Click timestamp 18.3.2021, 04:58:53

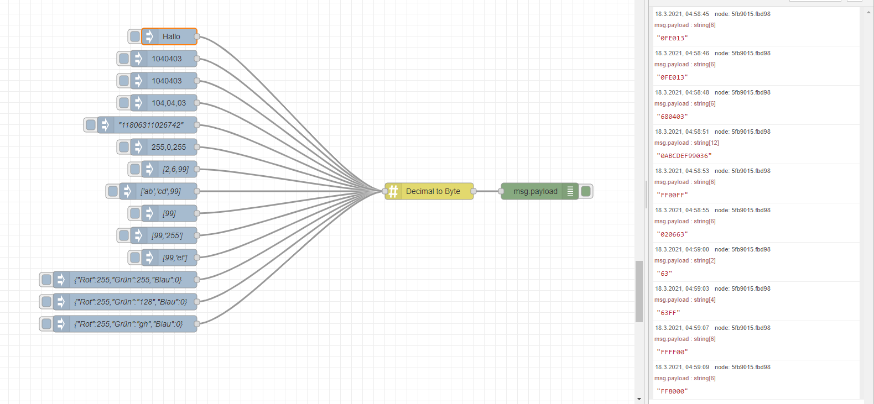682,171
